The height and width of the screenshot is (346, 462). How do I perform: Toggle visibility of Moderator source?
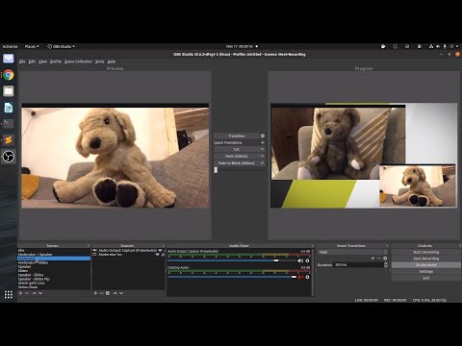(157, 255)
